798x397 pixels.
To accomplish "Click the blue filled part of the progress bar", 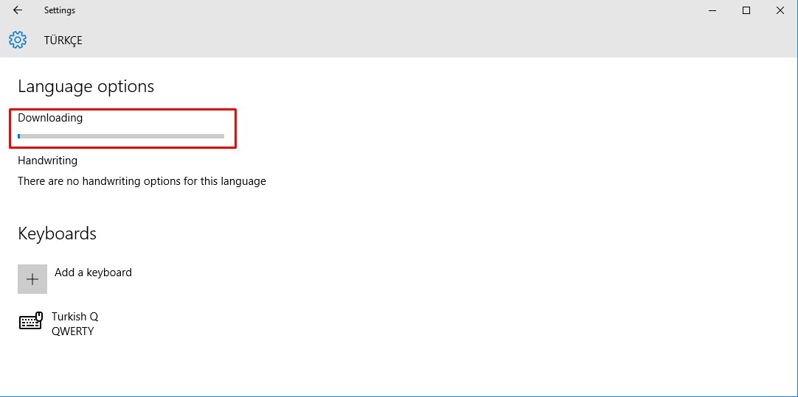I will (x=19, y=136).
